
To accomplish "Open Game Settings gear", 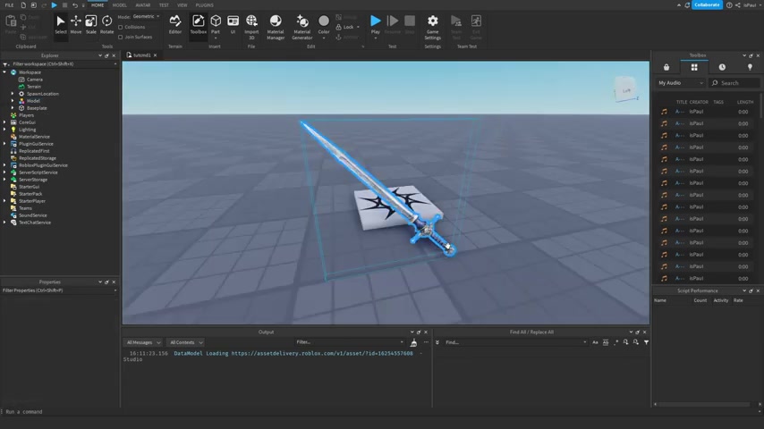I will [433, 28].
